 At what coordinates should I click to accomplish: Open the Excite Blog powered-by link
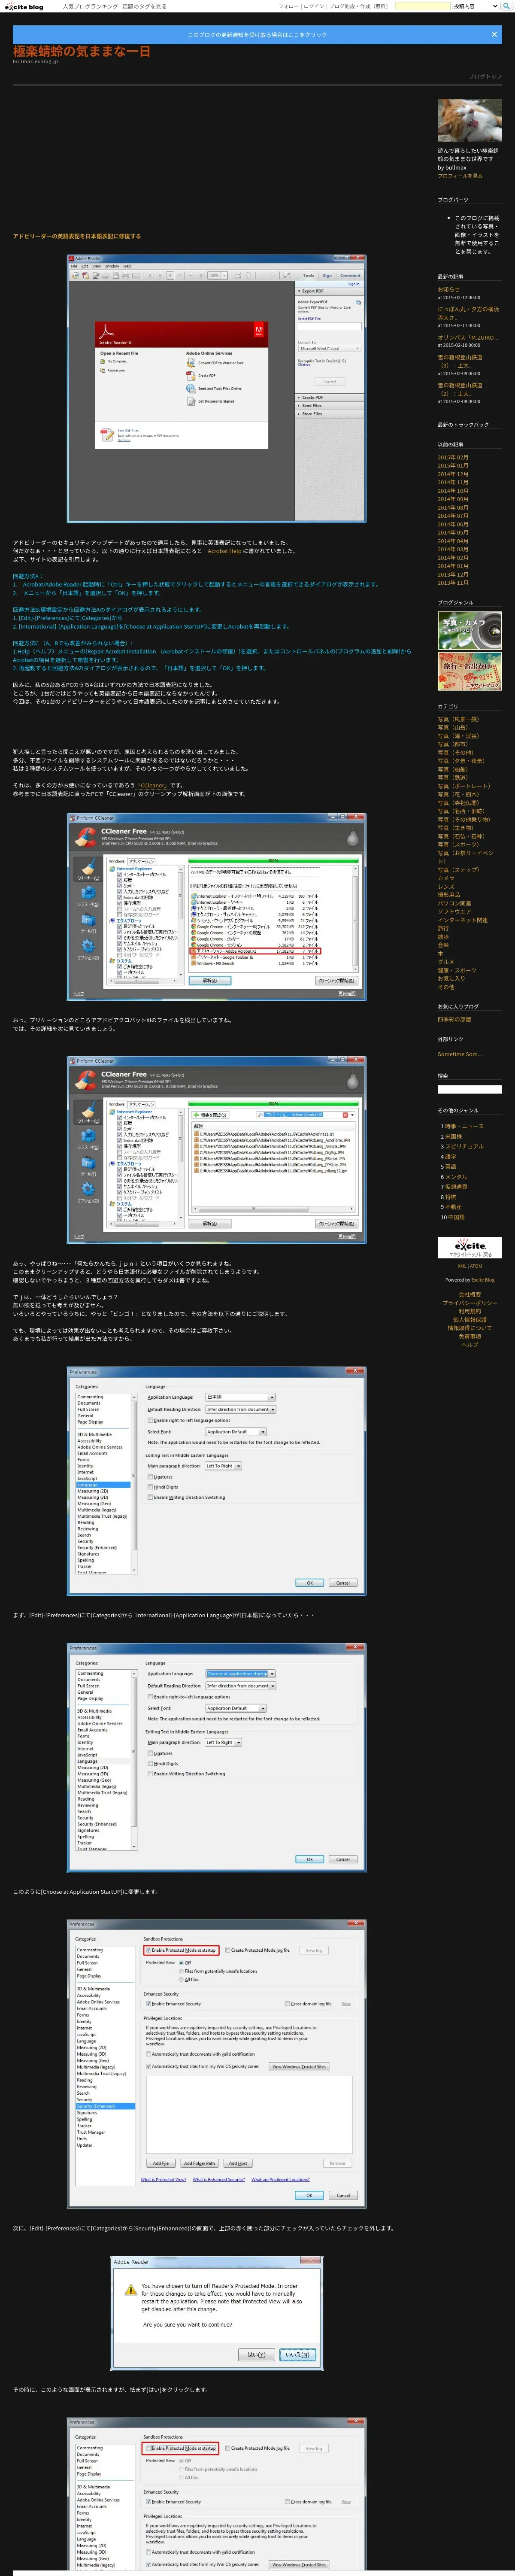click(x=483, y=1280)
